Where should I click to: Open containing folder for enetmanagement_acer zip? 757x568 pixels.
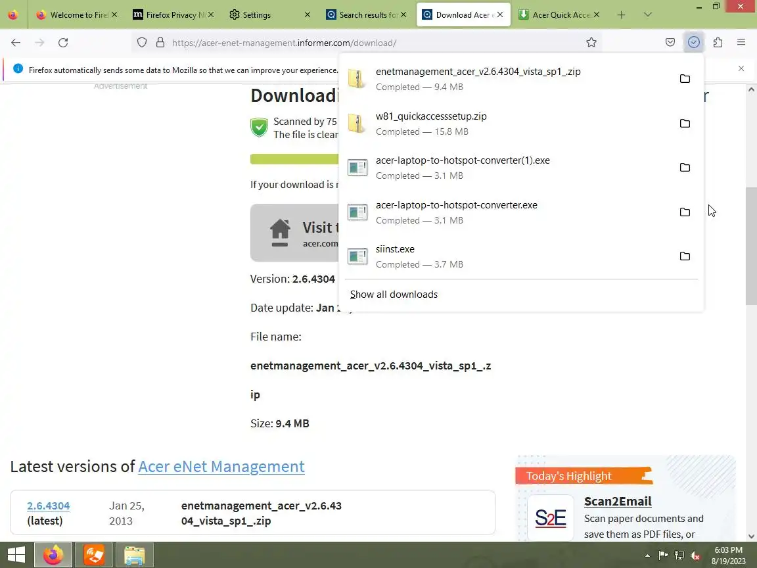685,79
